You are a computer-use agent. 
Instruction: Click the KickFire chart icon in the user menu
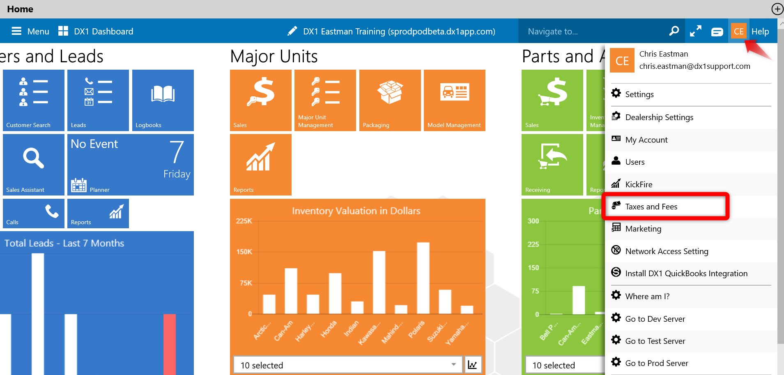[x=616, y=184]
